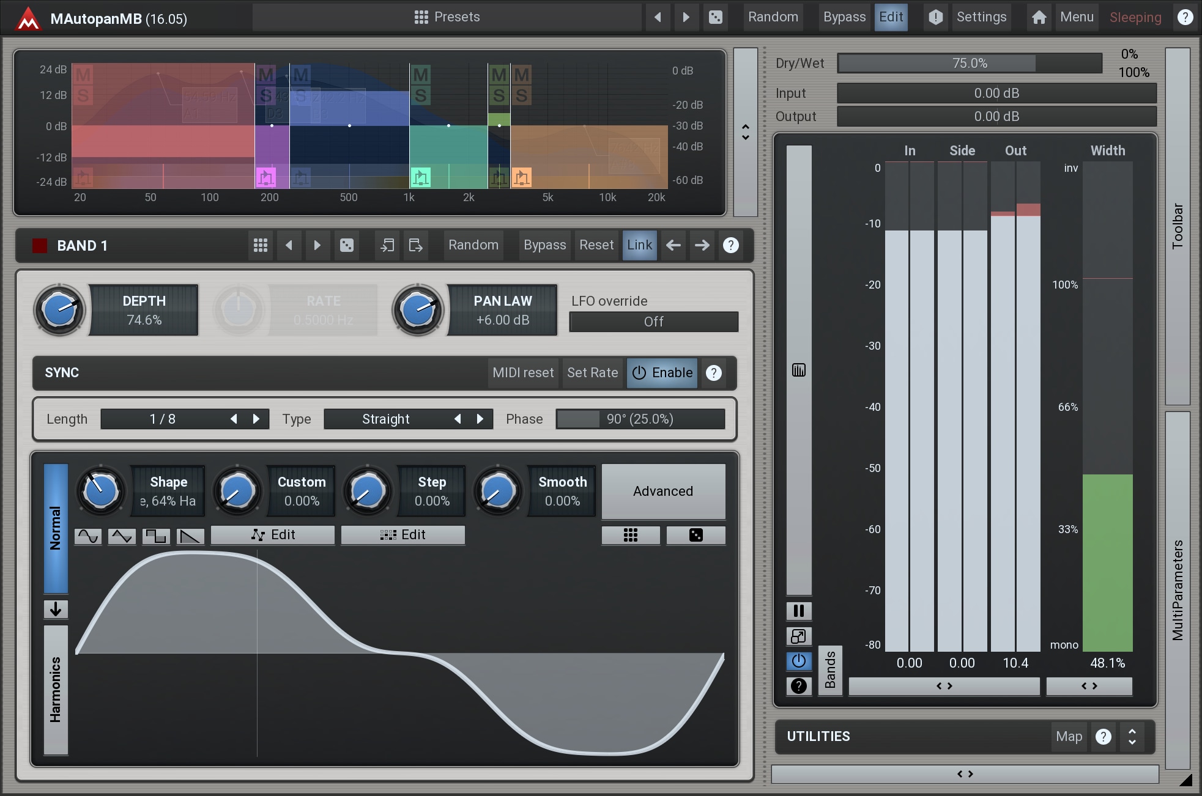Open LFO override dropdown showing Off
Image resolution: width=1202 pixels, height=796 pixels.
point(653,322)
